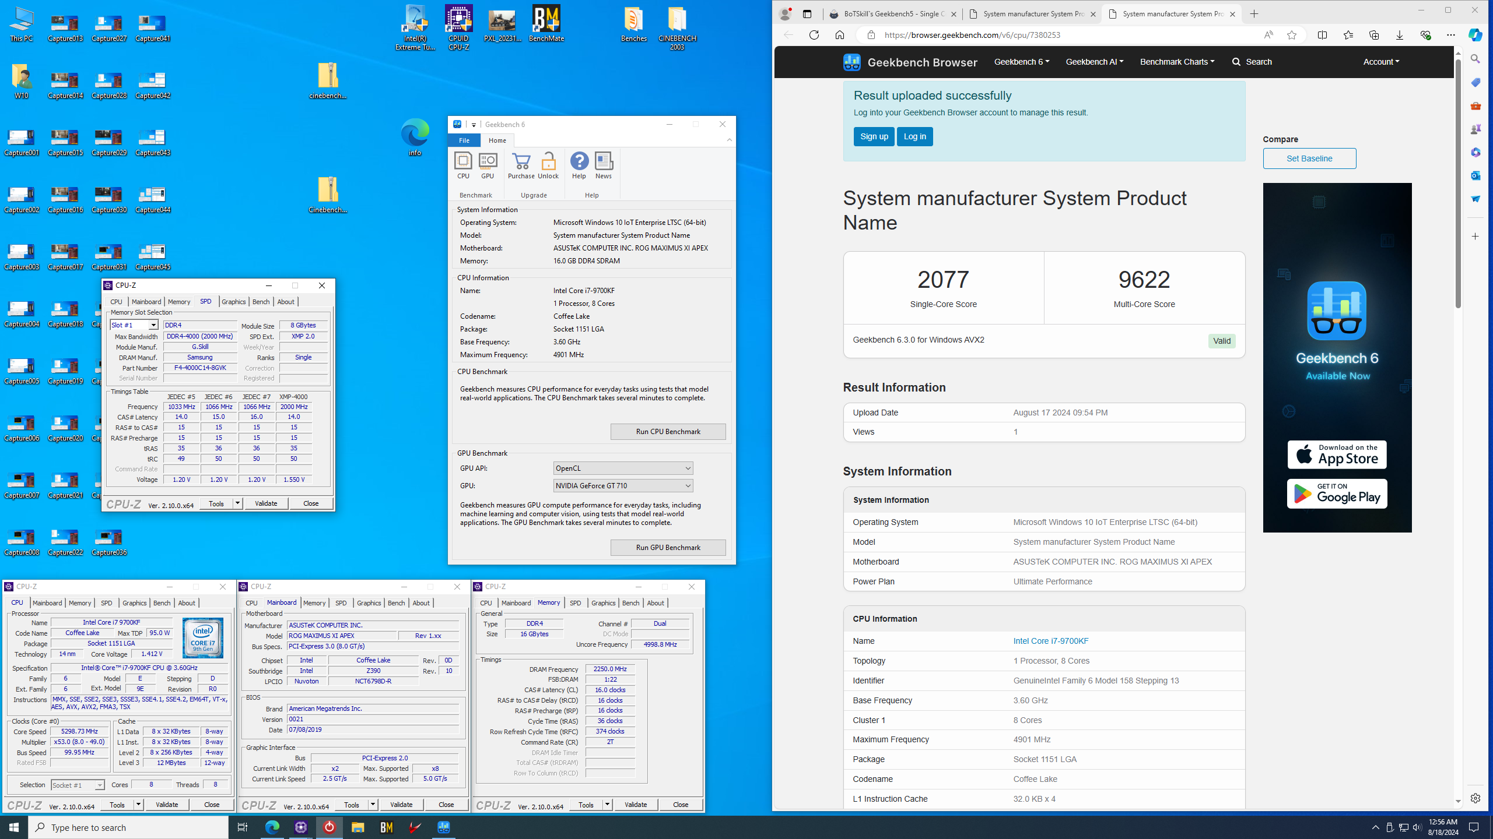The width and height of the screenshot is (1493, 839).
Task: Click Run GPU Benchmark button
Action: pyautogui.click(x=668, y=548)
